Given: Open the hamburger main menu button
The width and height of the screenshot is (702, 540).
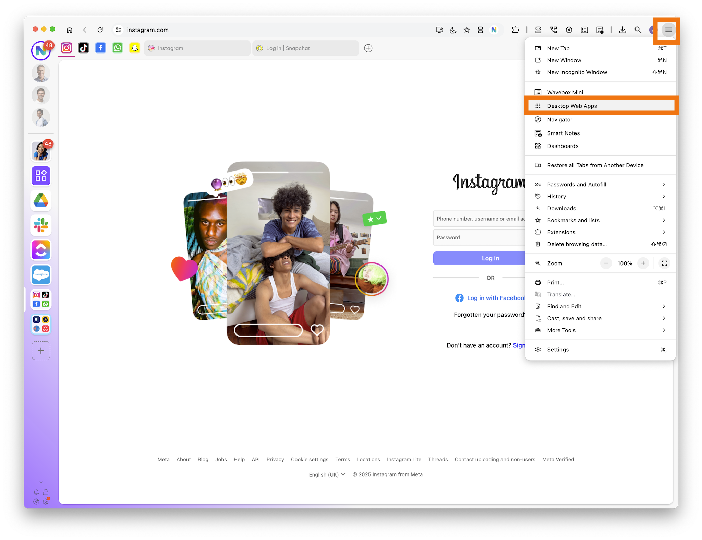Looking at the screenshot, I should click(668, 30).
